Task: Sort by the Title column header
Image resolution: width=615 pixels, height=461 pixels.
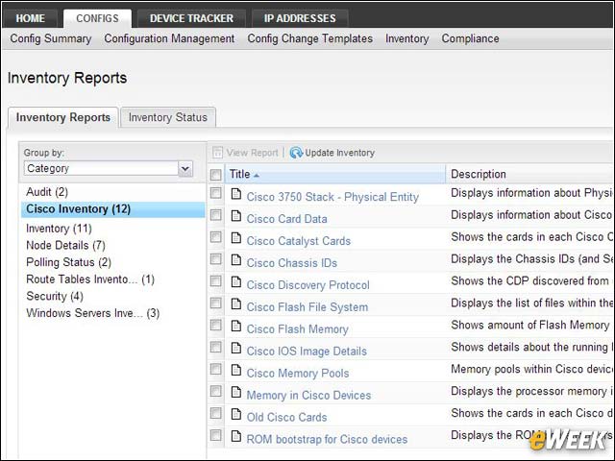Action: pos(335,174)
